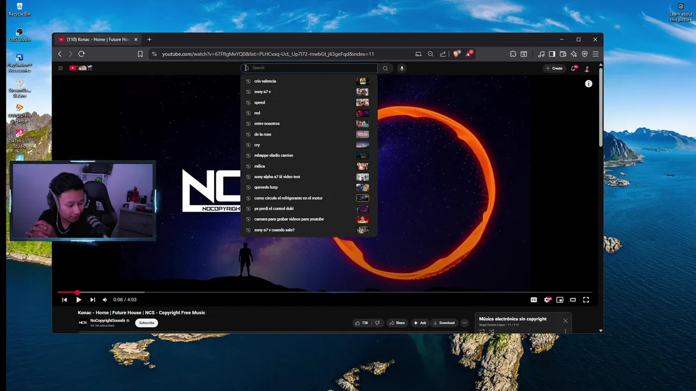Select 'ya perdi el control duki' suggestion
The height and width of the screenshot is (391, 696).
(309, 209)
